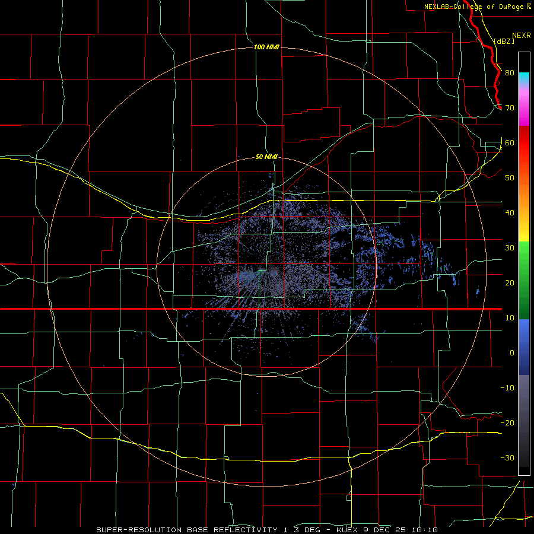The image size is (534, 534).
Task: Click the NEXR label above the legend
Action: coord(521,36)
